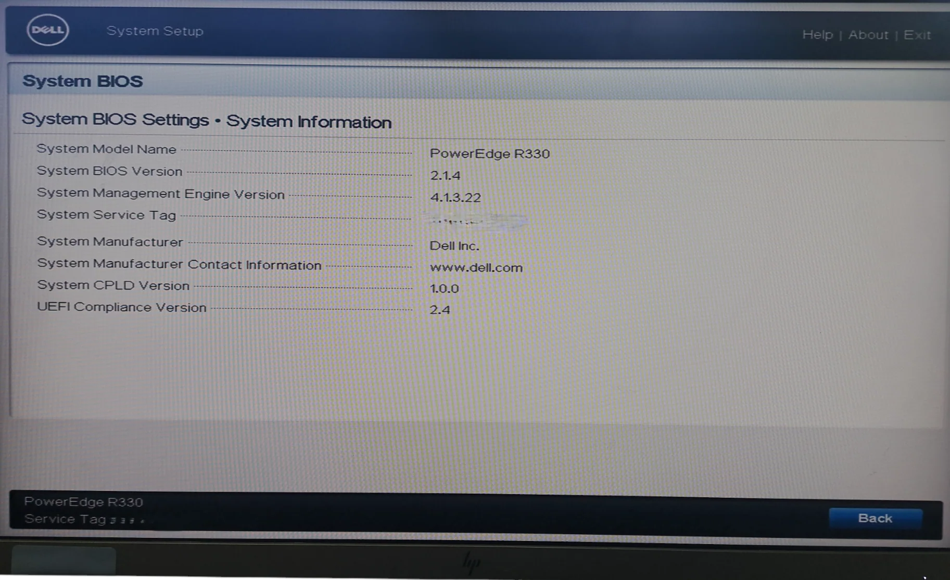Viewport: 950px width, 580px height.
Task: Select UEFI Compliance Version label
Action: pos(122,307)
